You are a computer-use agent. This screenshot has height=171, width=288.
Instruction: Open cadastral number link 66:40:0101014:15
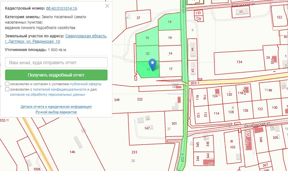[x=61, y=8]
